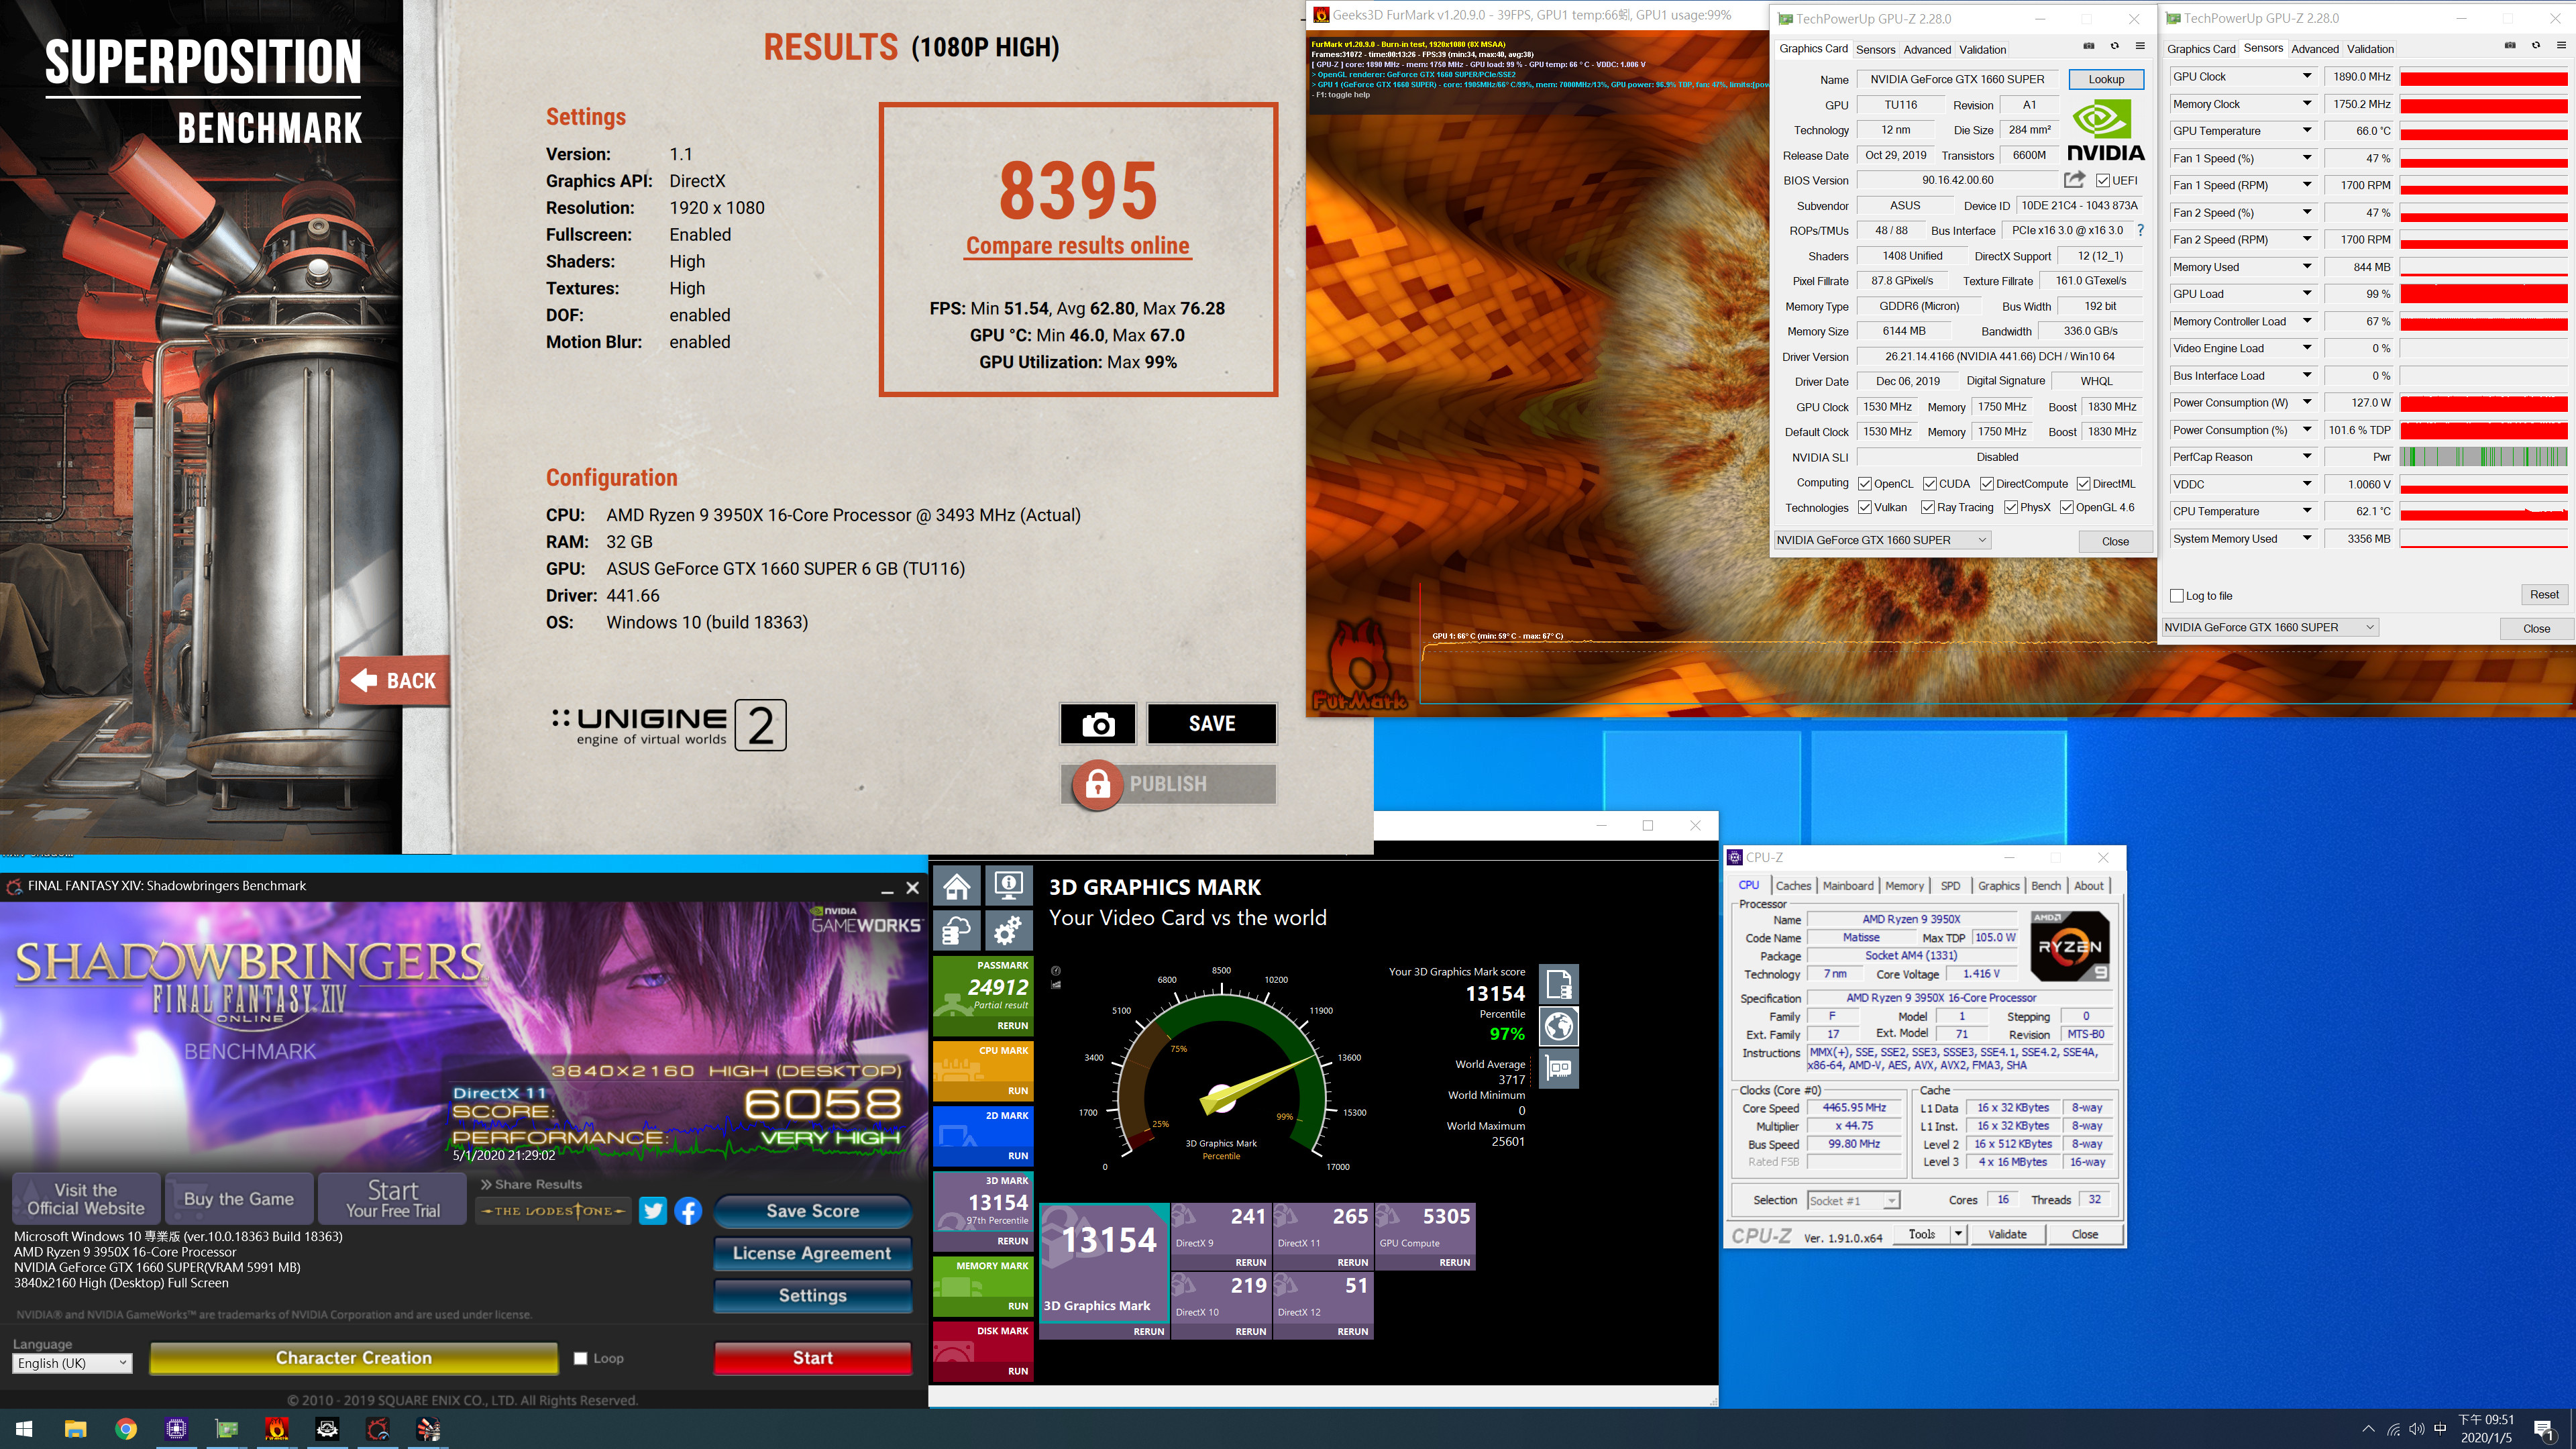Open PerformanceTest settings gears icon

click(1008, 931)
